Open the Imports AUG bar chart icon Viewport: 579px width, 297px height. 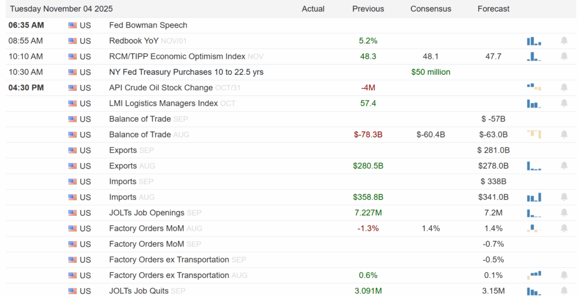click(x=534, y=197)
